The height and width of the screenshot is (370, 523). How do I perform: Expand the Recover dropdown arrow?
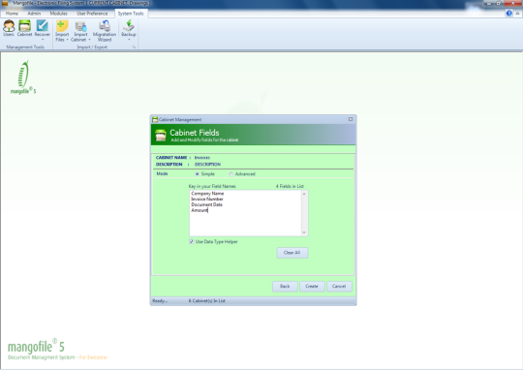(x=43, y=40)
